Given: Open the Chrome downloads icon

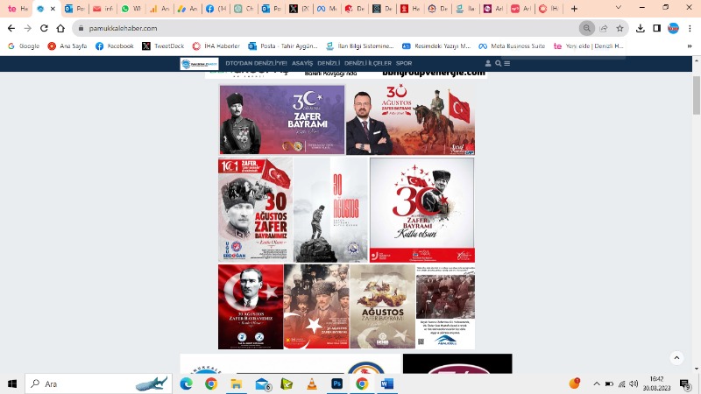Looking at the screenshot, I should click(x=641, y=28).
